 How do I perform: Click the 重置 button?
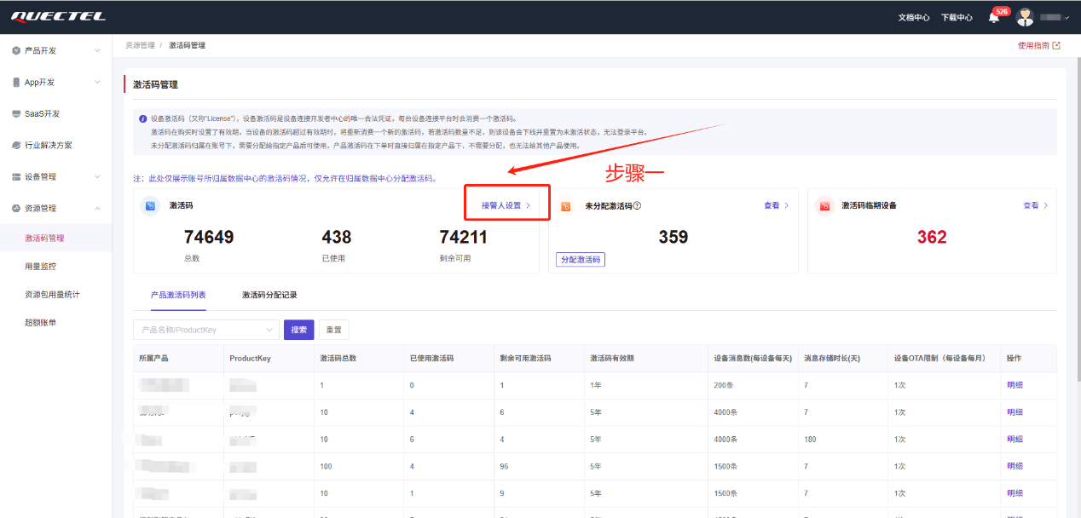333,330
